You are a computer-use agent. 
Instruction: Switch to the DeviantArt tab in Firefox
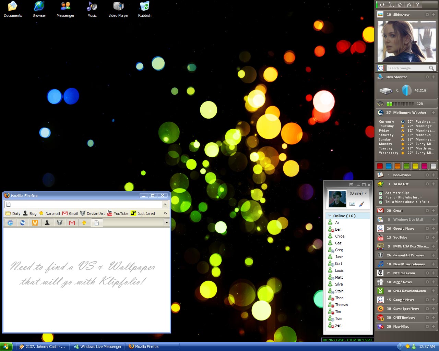point(59,223)
